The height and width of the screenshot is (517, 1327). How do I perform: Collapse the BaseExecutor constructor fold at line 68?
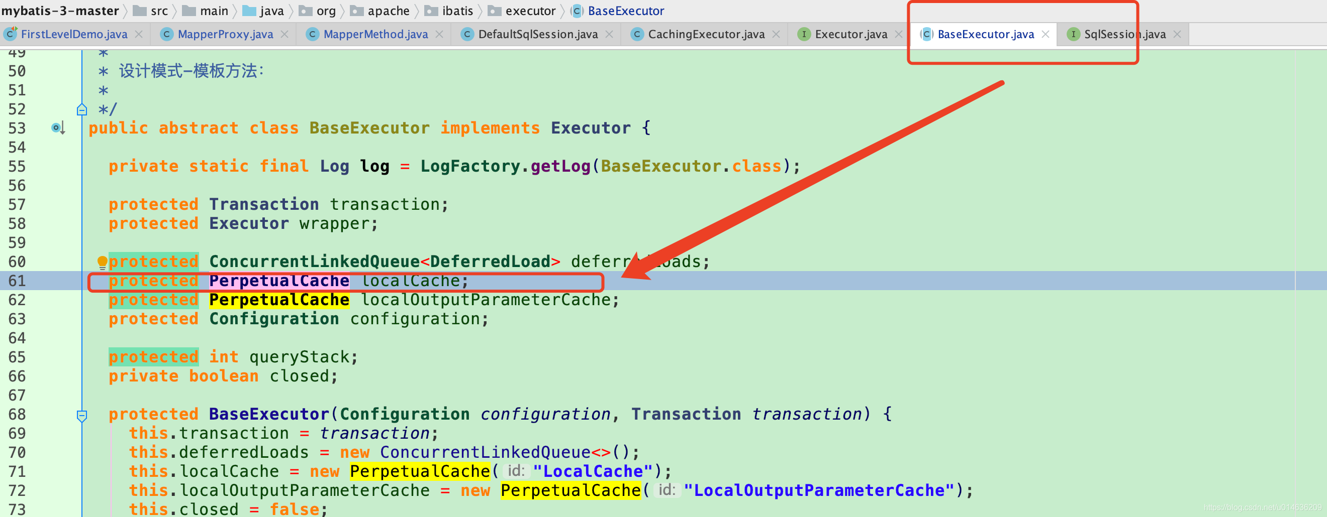[82, 415]
